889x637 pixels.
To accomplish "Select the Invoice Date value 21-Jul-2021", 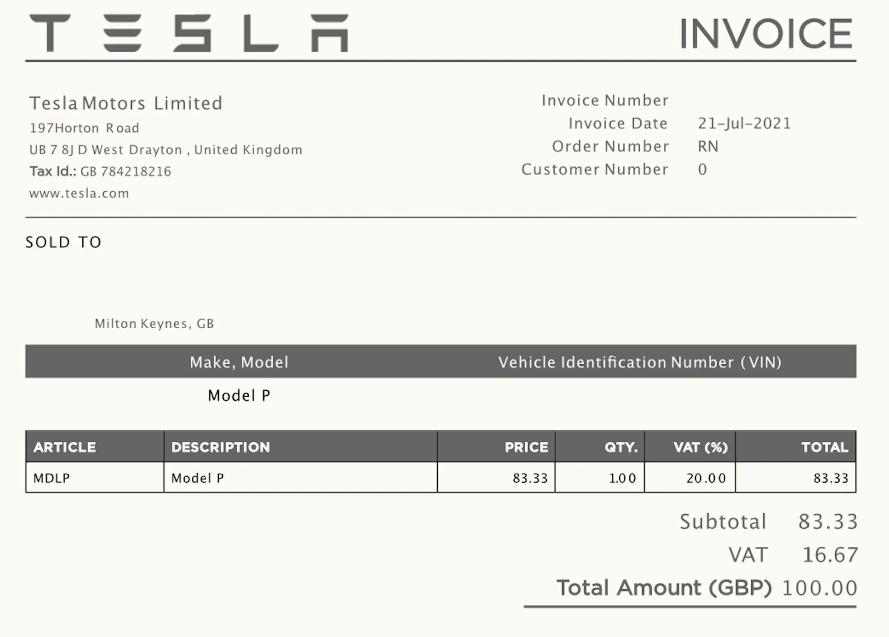I will coord(744,123).
